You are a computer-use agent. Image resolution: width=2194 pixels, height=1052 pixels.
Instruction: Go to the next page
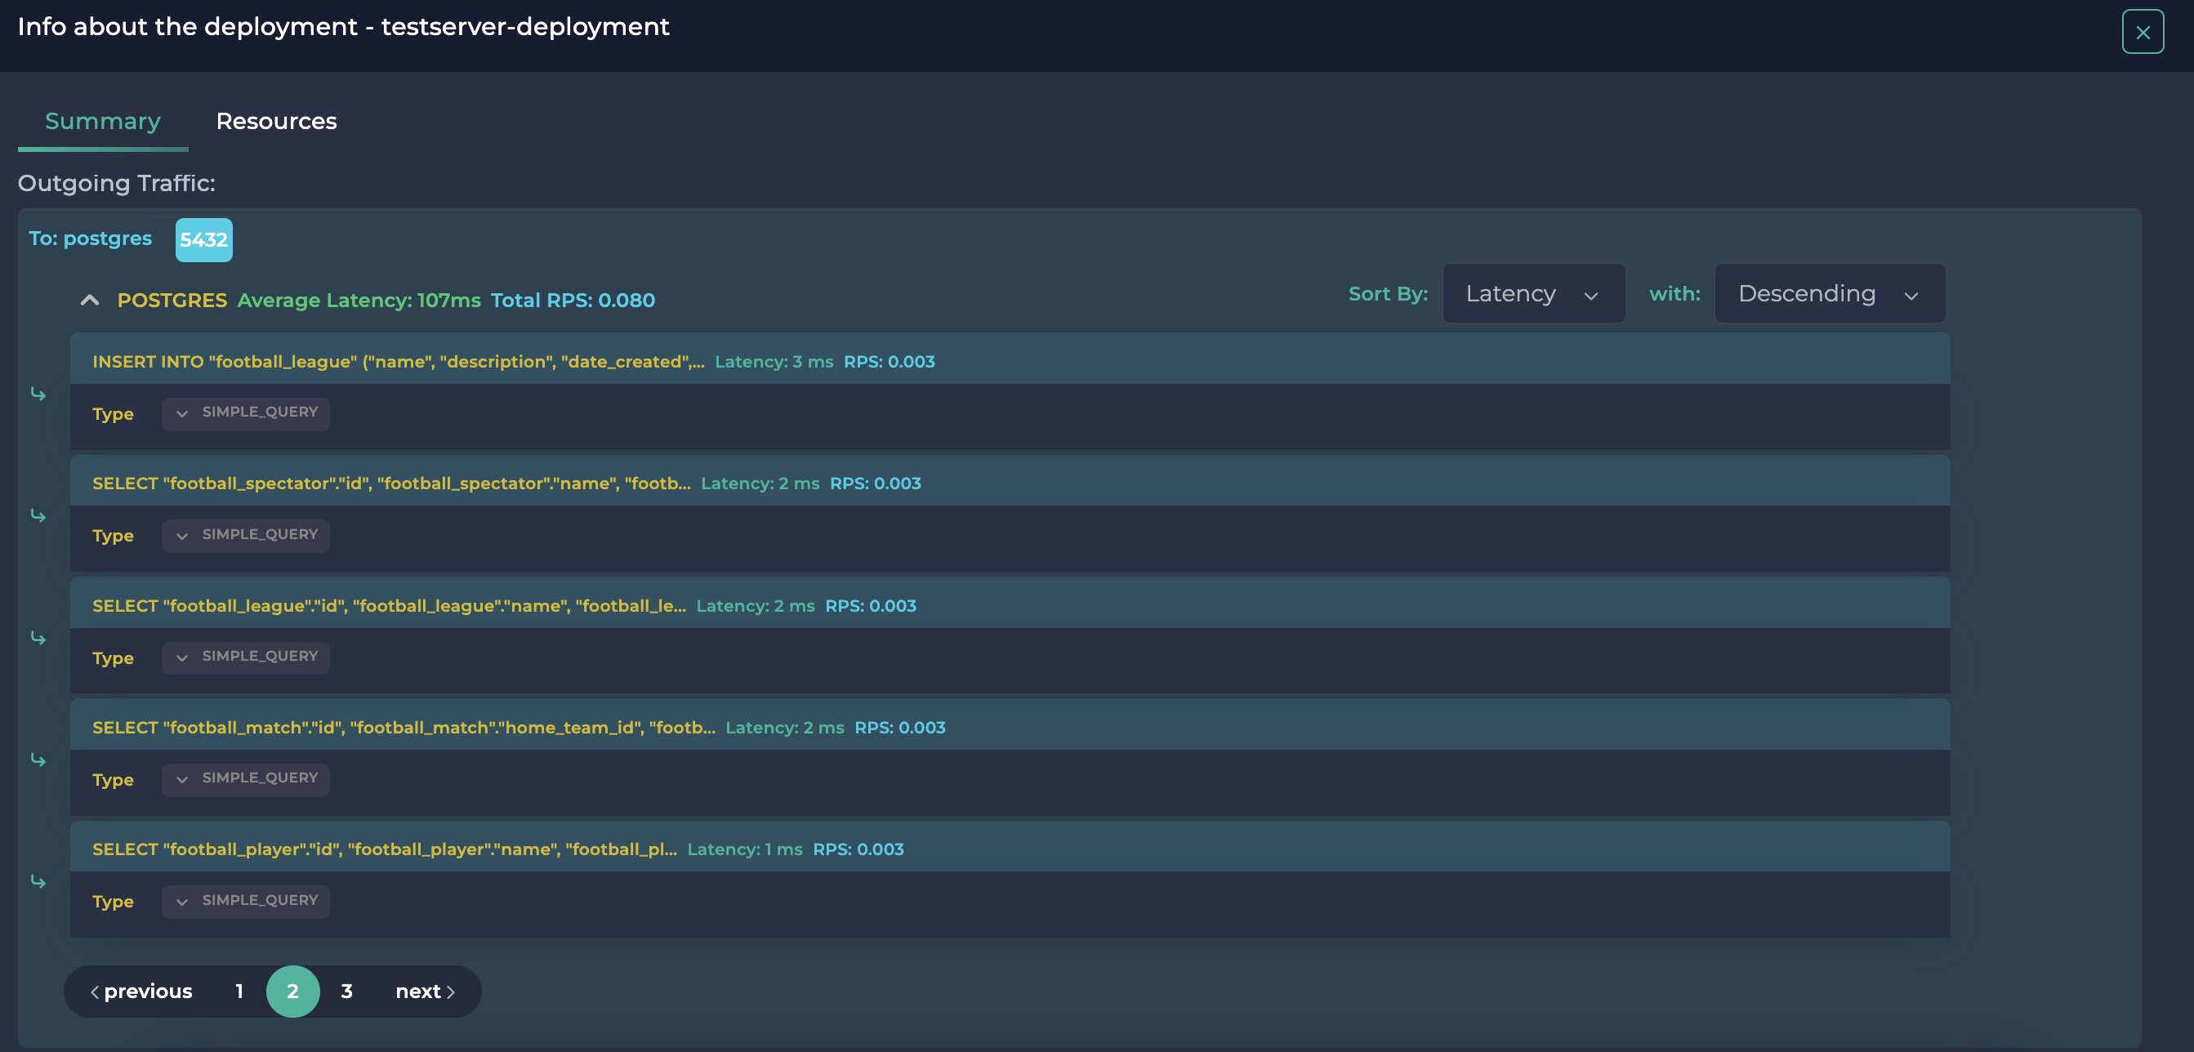click(425, 991)
